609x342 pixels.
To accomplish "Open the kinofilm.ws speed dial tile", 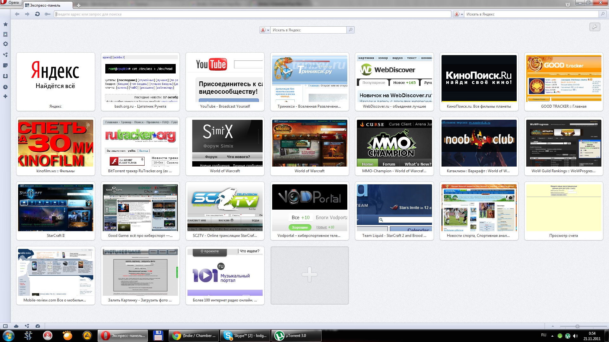I will pyautogui.click(x=56, y=146).
